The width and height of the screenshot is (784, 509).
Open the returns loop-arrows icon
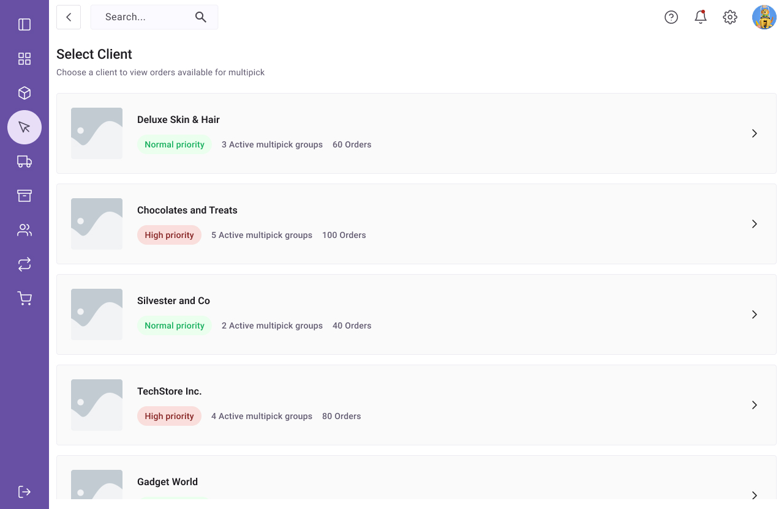pyautogui.click(x=24, y=264)
